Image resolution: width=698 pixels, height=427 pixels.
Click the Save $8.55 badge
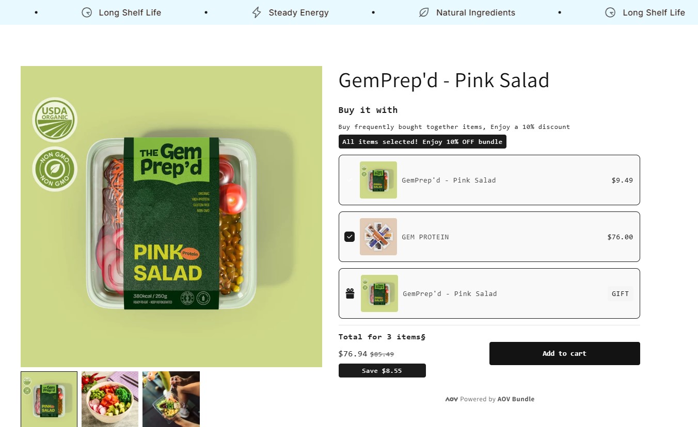click(382, 370)
